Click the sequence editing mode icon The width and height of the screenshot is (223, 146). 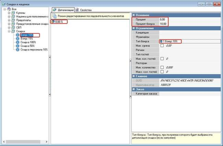pos(54,16)
